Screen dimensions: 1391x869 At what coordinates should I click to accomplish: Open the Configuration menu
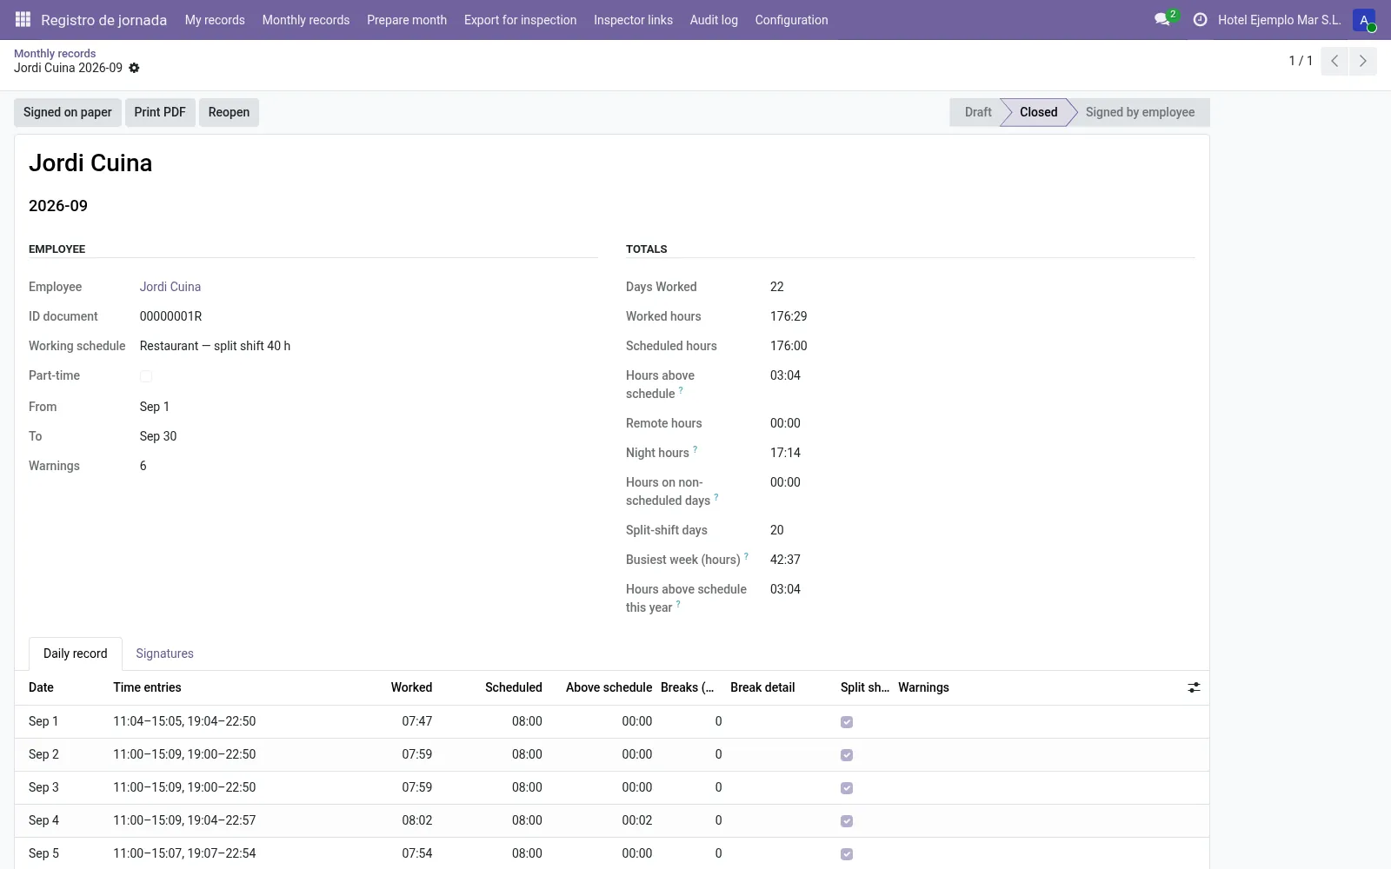791,20
